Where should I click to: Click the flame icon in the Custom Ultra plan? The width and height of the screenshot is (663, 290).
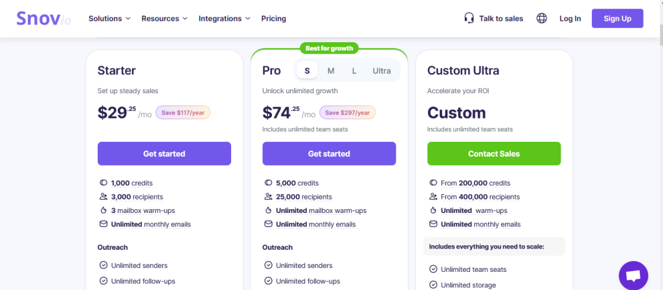(x=433, y=210)
